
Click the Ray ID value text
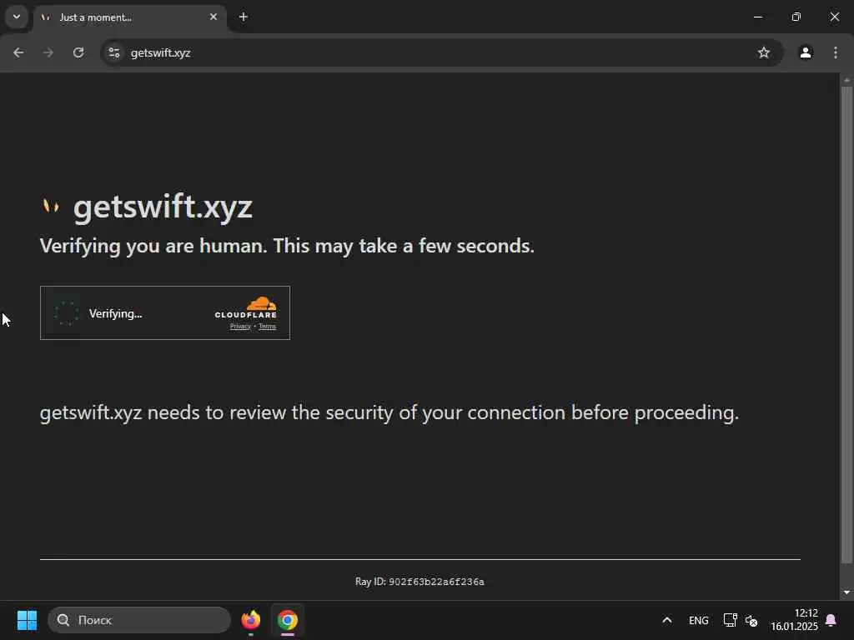[x=436, y=582]
